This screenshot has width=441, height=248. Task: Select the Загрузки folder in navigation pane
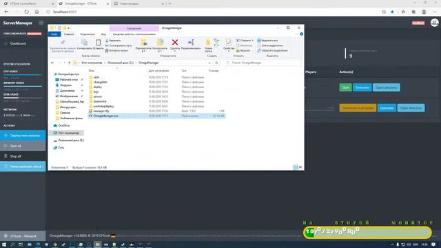point(63,85)
